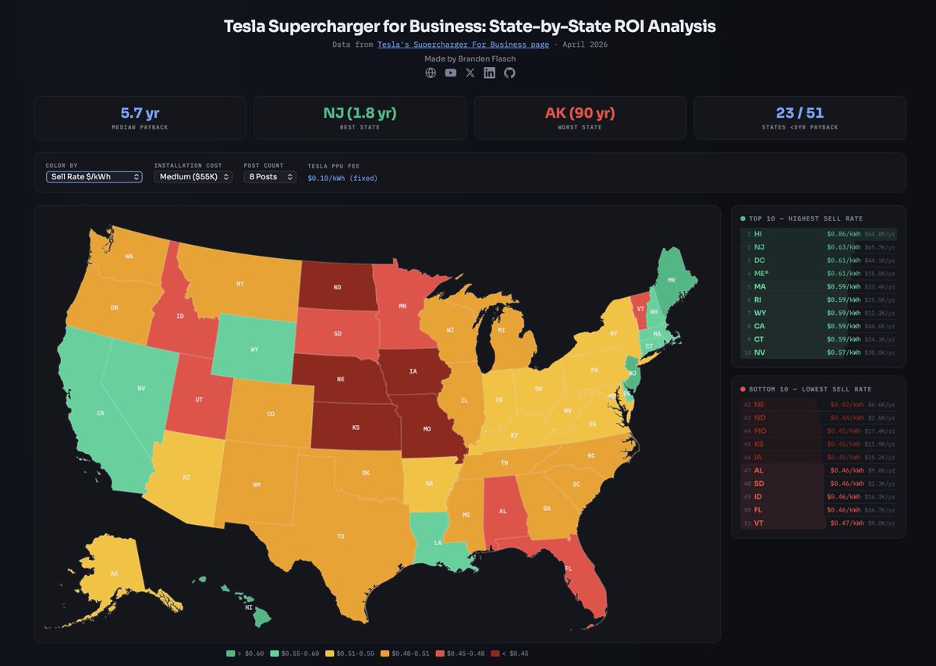Image resolution: width=936 pixels, height=666 pixels.
Task: Follow Tesla's Supercharger For Business page link
Action: (x=463, y=44)
